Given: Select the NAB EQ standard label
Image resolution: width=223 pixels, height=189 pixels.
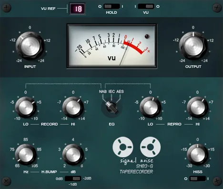Looking at the screenshot, I should pos(103,91).
